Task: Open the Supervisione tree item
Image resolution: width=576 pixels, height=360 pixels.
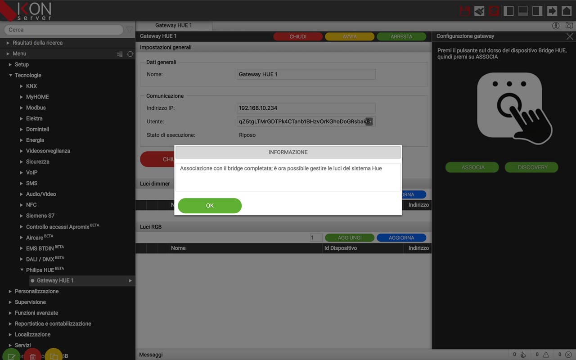Action: point(30,302)
